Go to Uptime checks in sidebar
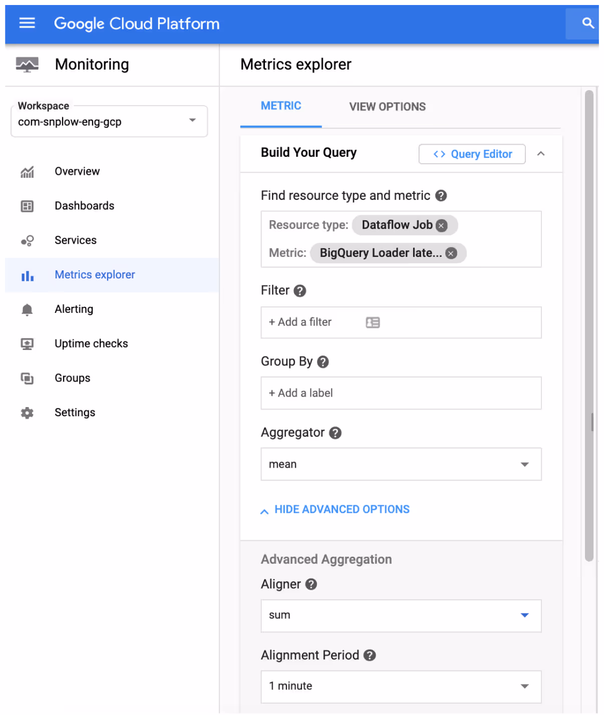This screenshot has width=604, height=715. tap(112, 344)
